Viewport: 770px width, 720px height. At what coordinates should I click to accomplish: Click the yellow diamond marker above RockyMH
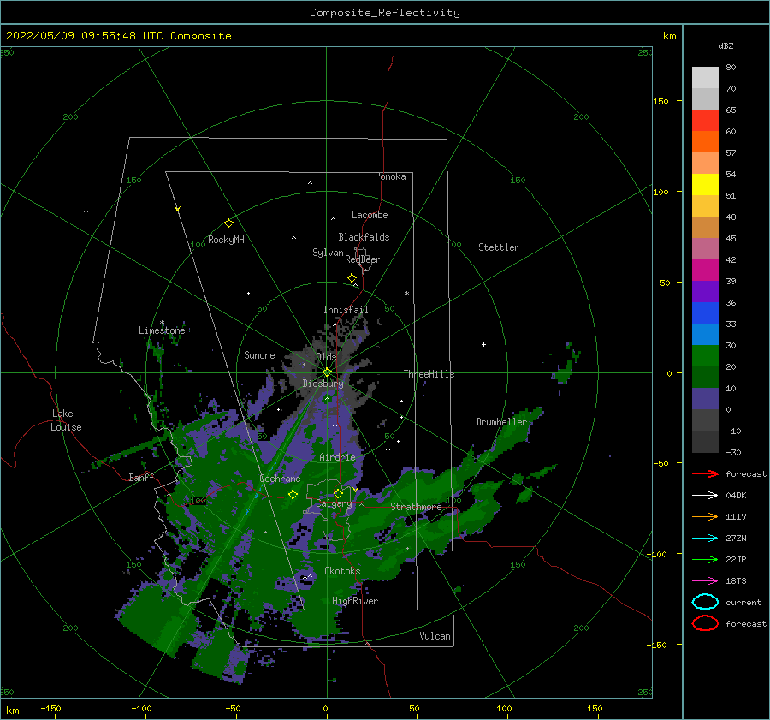click(x=228, y=223)
